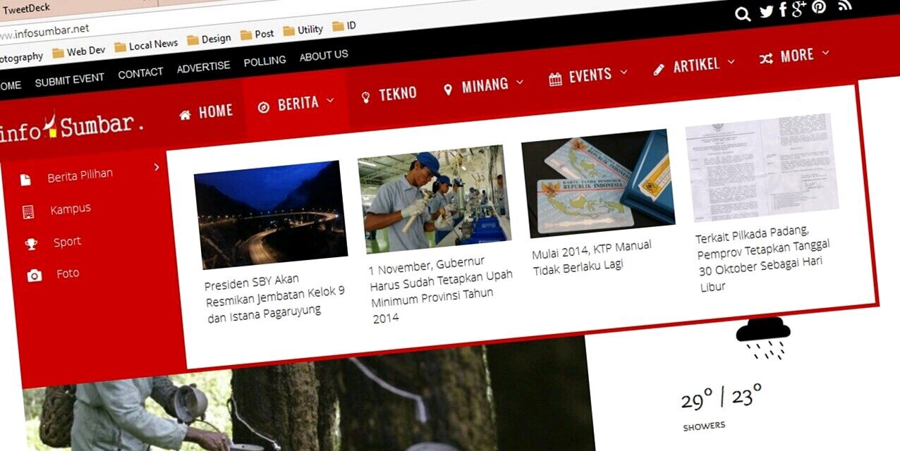900x451 pixels.
Task: Open the Utility bookmark folder
Action: [303, 30]
